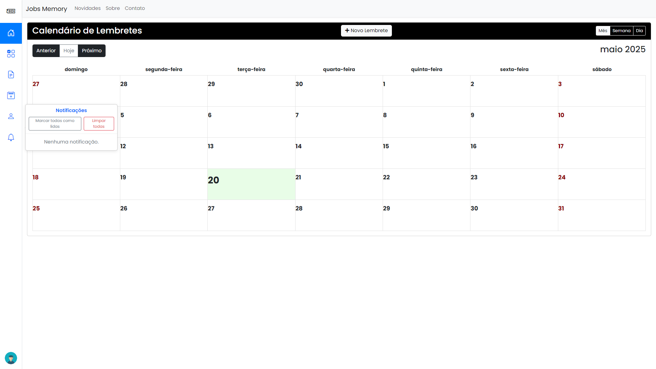Screen dimensions: 656x369
Task: Open the user avatar at bottom left
Action: 11,358
